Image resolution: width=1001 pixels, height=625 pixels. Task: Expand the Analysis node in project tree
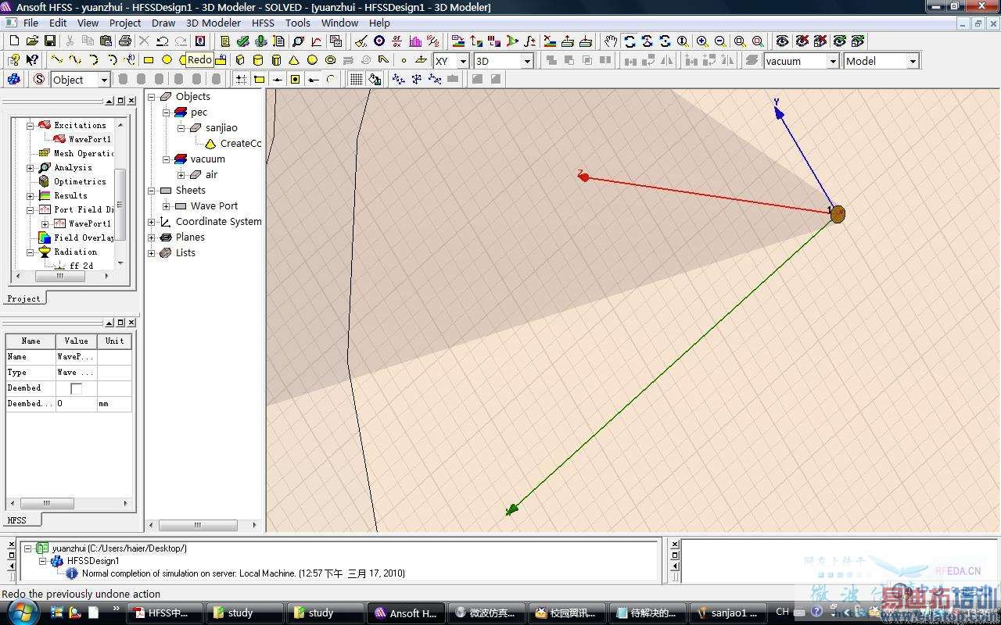30,168
